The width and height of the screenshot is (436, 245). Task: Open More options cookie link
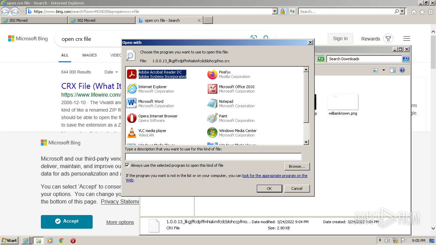point(120,222)
